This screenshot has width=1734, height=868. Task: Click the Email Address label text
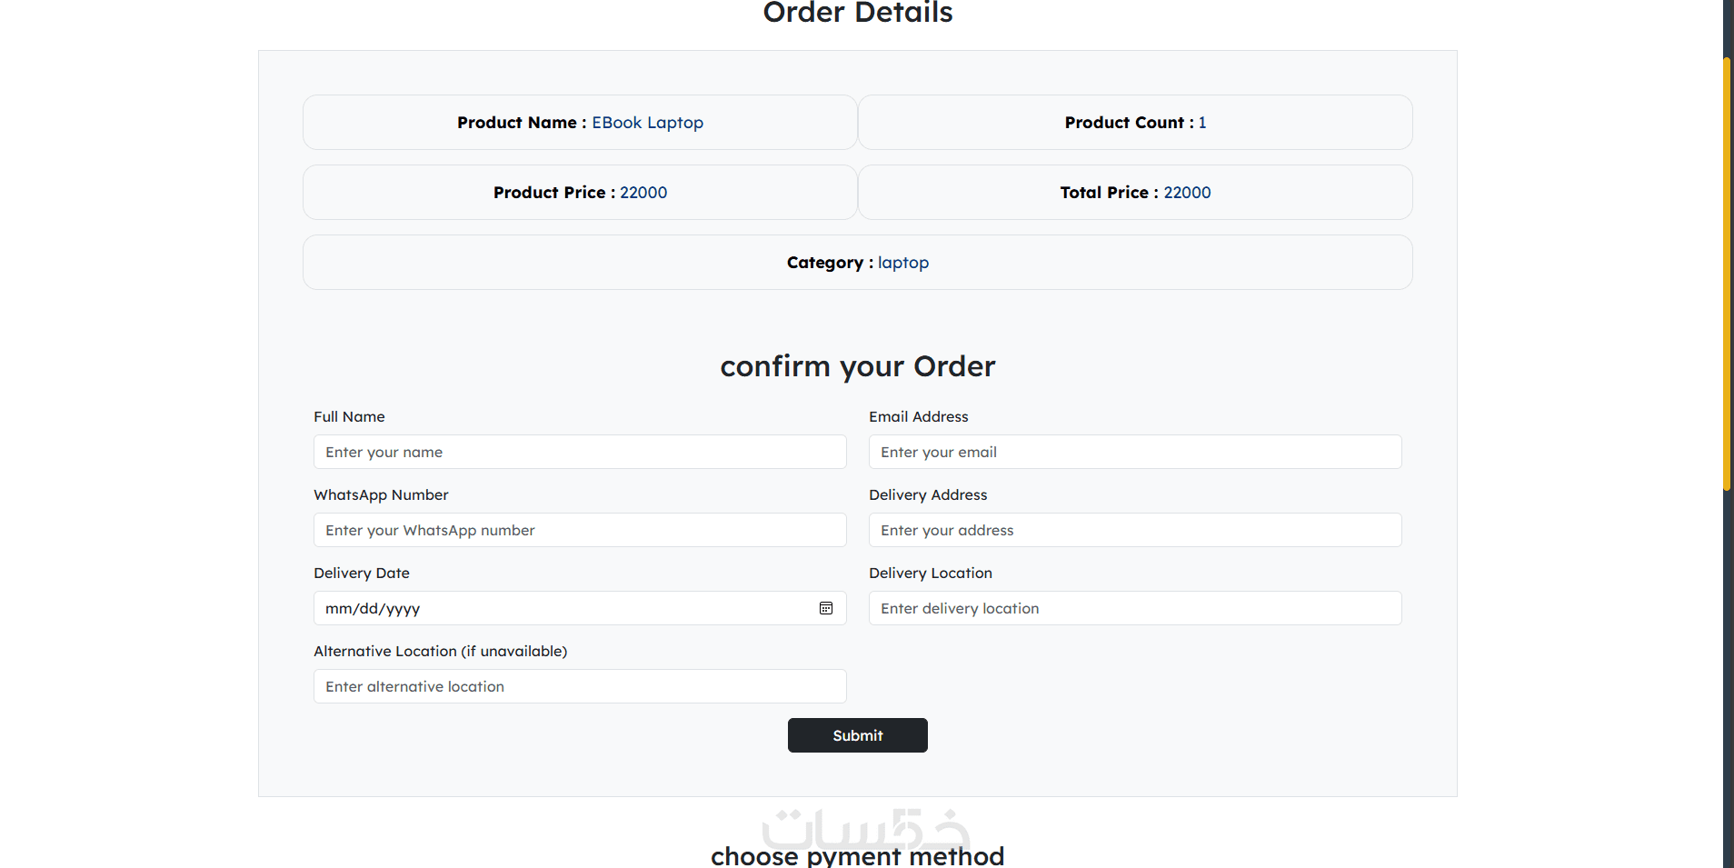pyautogui.click(x=918, y=416)
